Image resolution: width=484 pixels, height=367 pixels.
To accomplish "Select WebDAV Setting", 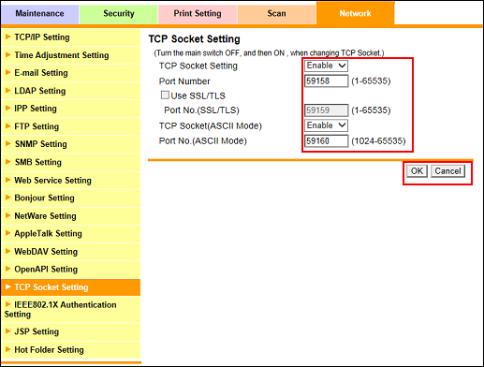I will [71, 252].
